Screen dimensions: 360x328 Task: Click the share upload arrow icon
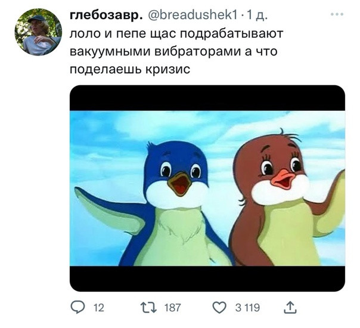290,308
